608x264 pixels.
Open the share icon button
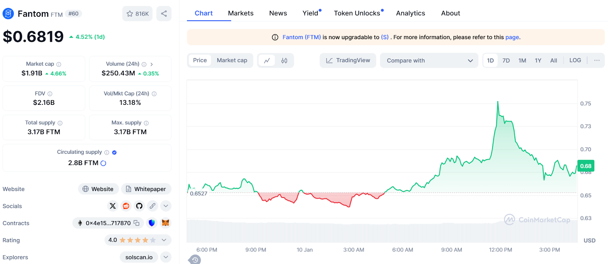click(x=164, y=14)
